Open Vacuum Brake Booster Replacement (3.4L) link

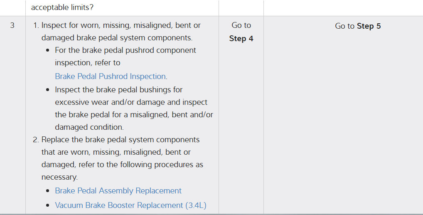(130, 205)
